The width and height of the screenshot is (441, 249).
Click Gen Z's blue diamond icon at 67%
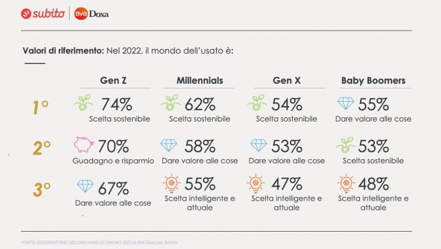pyautogui.click(x=85, y=186)
